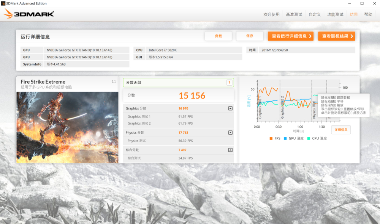Open 查看运行详细信息 orange button
380x224 pixels.
[x=291, y=36]
